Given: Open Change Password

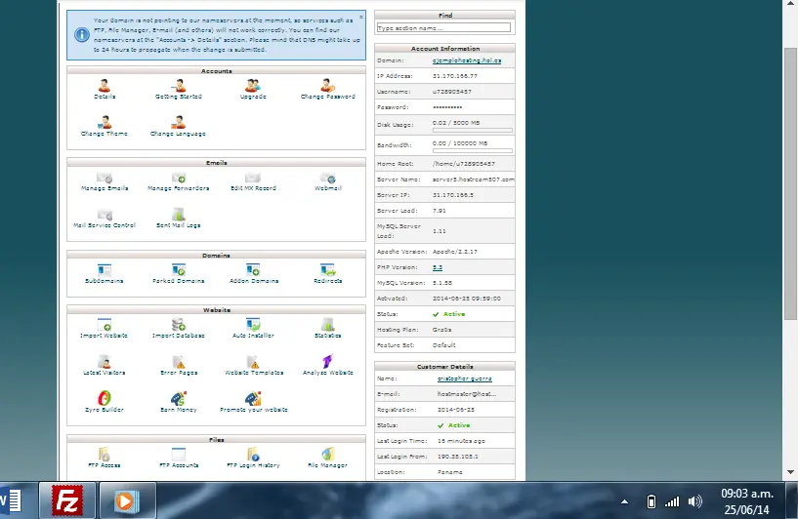Looking at the screenshot, I should [328, 86].
